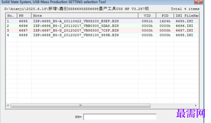Viewport: 211px width, 123px height.
Task: Click the 6698.INI file name
Action: pyautogui.click(x=184, y=35)
